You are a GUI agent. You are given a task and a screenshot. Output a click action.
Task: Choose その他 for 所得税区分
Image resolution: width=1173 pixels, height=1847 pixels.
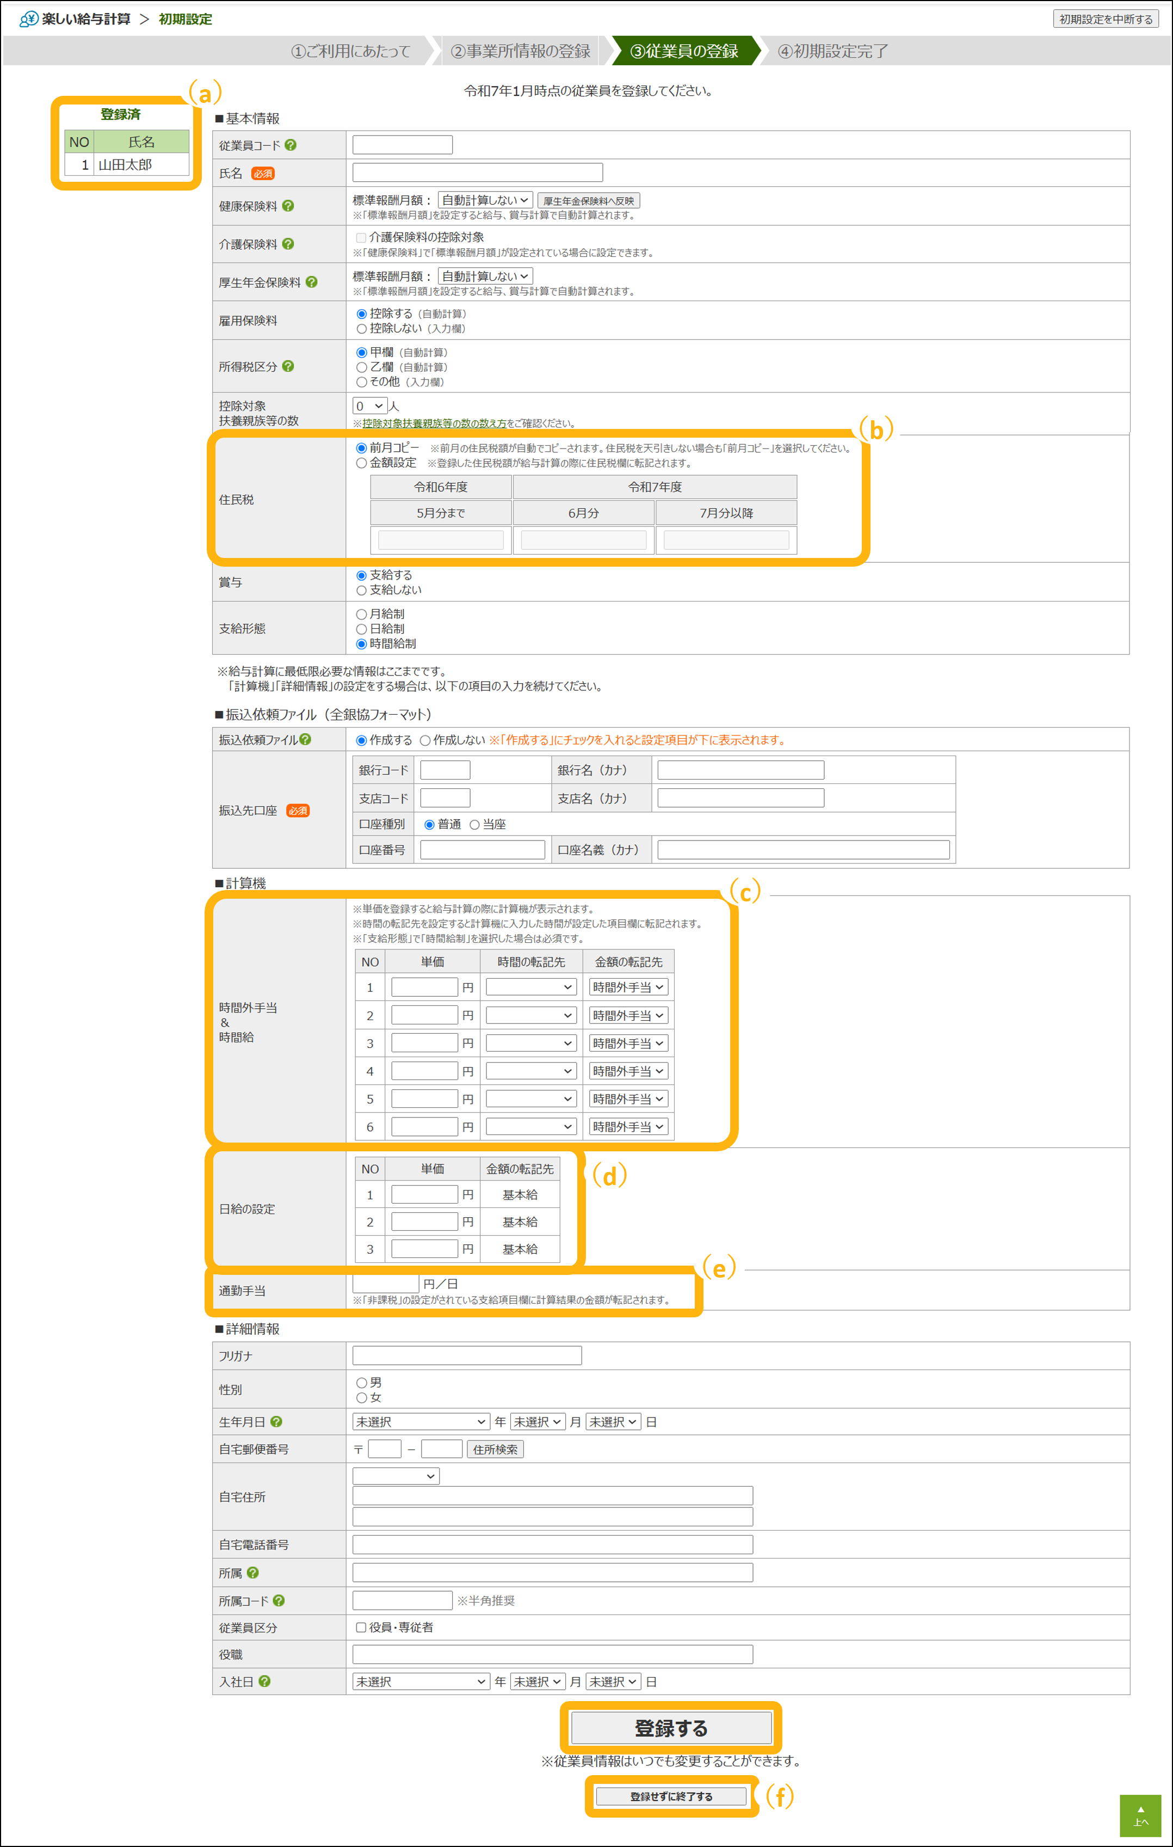[361, 382]
